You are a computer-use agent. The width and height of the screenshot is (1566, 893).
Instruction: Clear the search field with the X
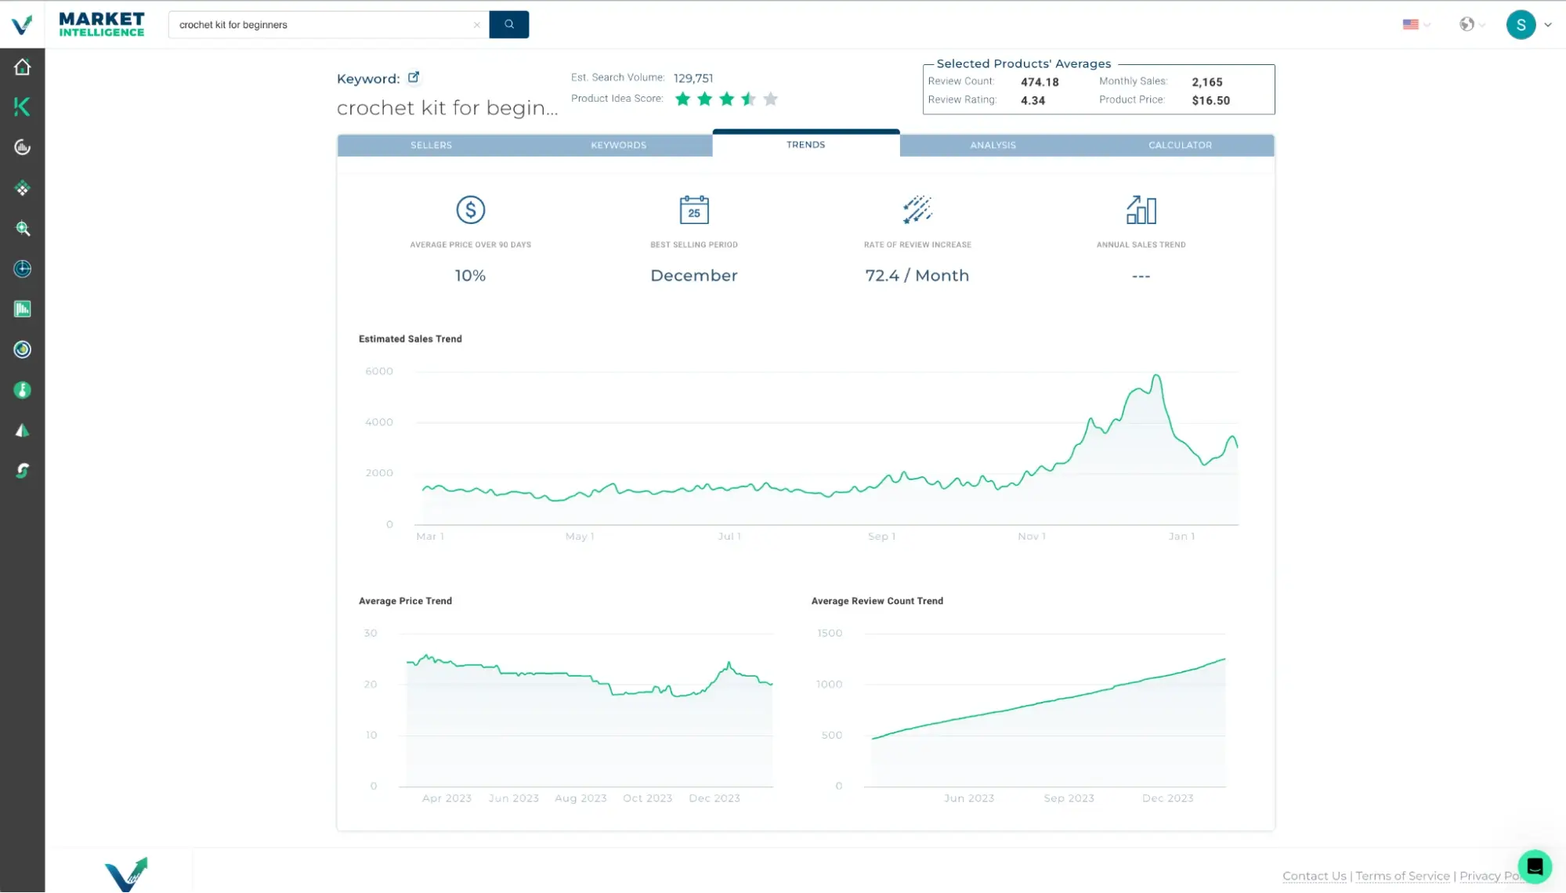tap(476, 25)
